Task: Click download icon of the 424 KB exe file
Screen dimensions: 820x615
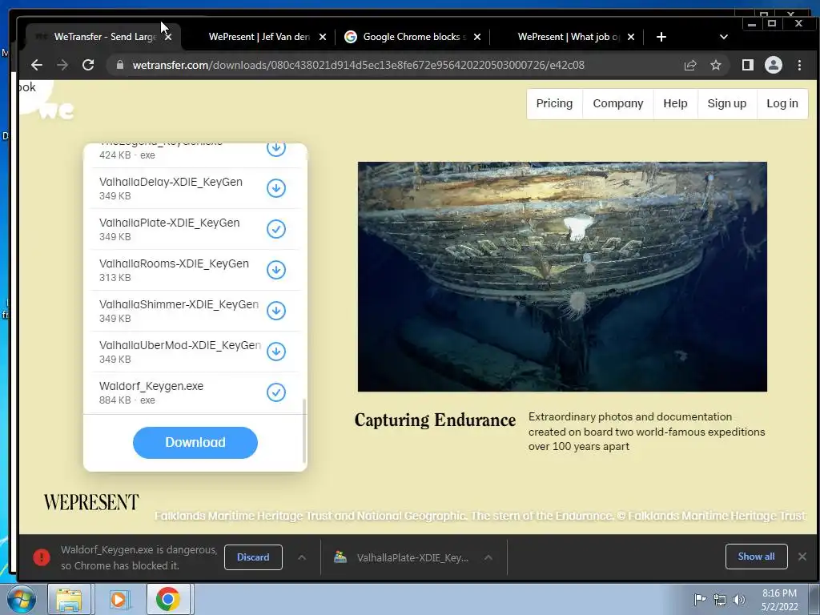Action: pos(276,149)
